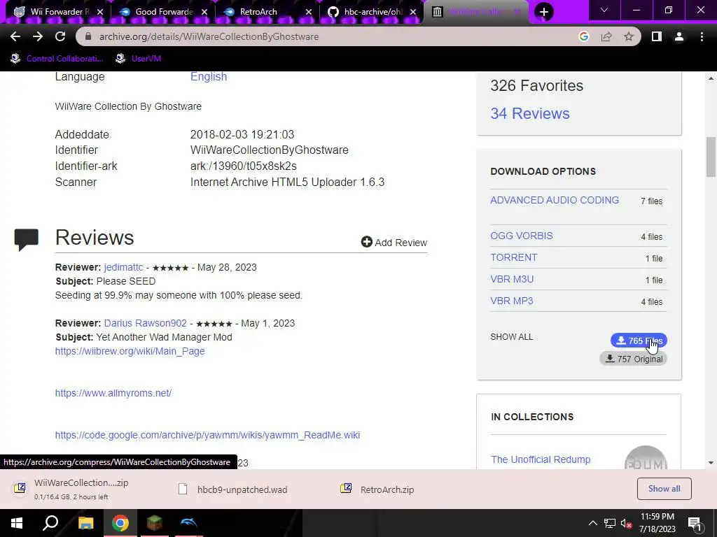Image resolution: width=717 pixels, height=537 pixels.
Task: Open the yawmm_ReadMe.wiki link
Action: pyautogui.click(x=207, y=435)
